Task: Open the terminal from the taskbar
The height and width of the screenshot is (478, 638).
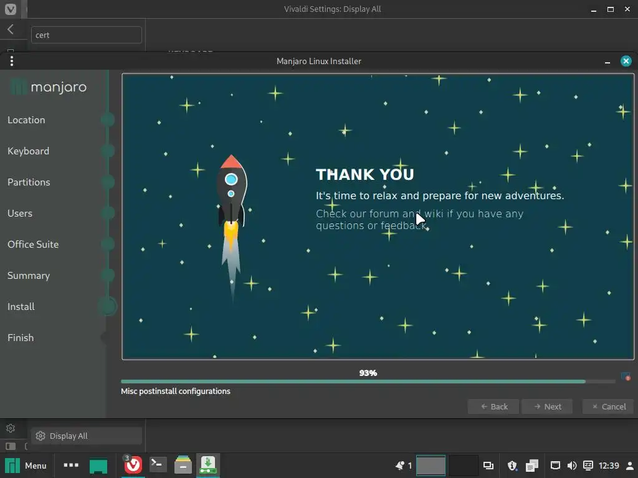Action: coord(158,464)
